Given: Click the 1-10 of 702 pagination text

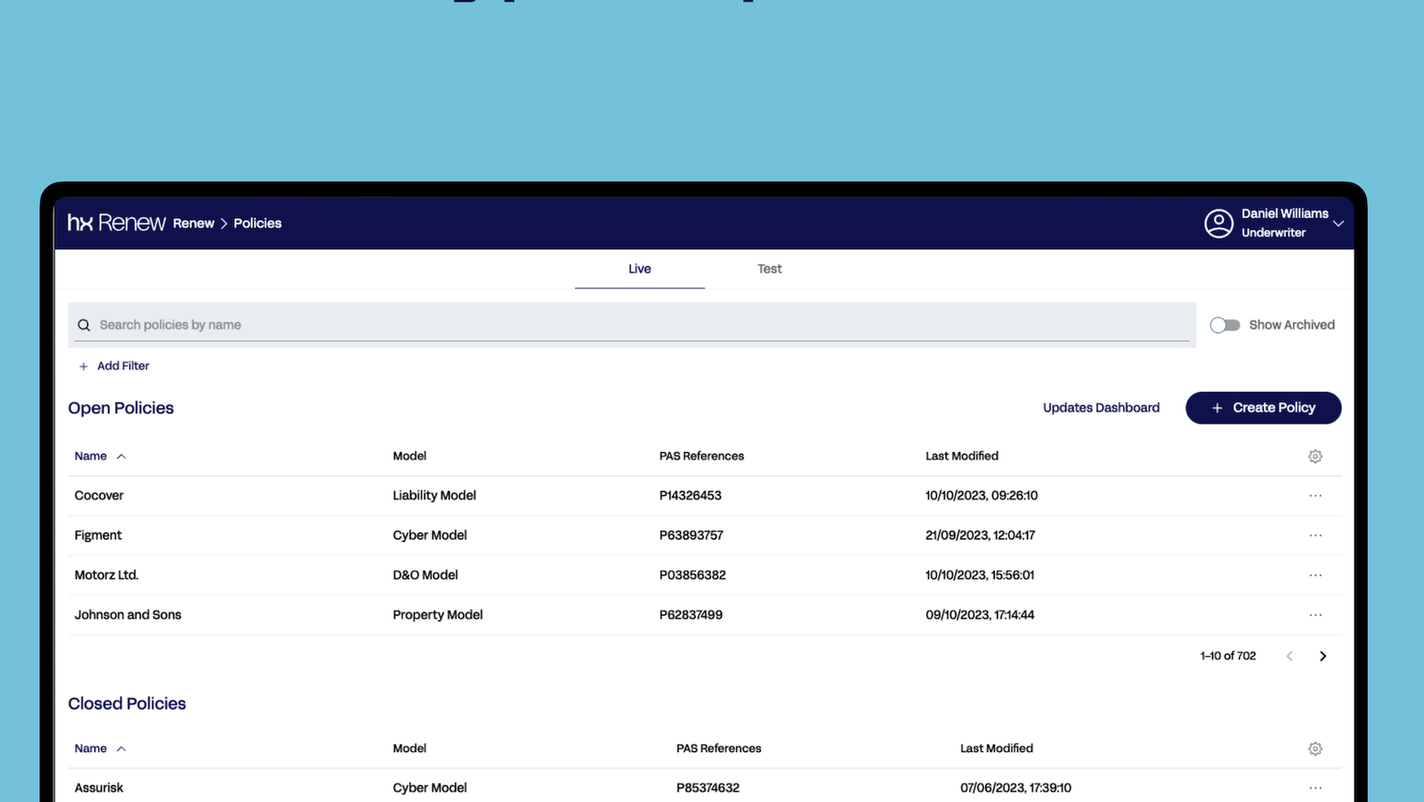Looking at the screenshot, I should coord(1228,656).
